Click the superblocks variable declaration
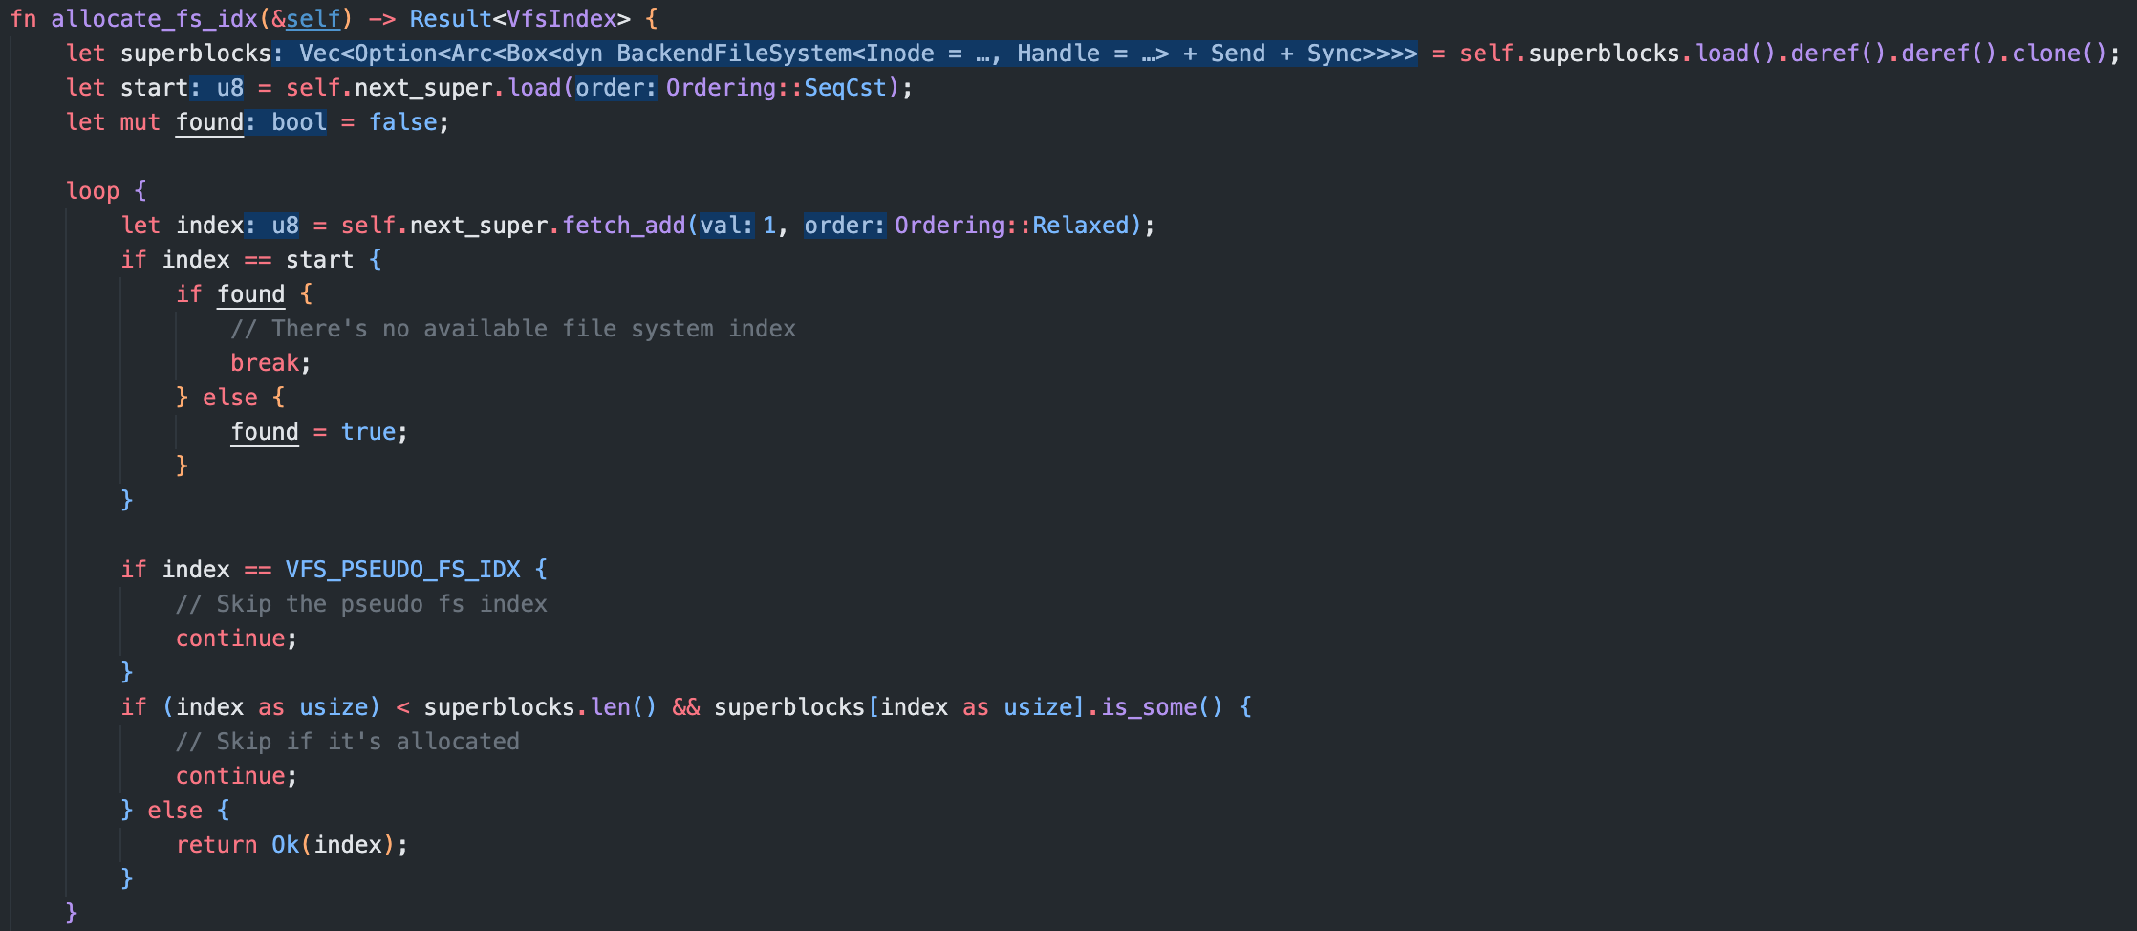 (196, 54)
